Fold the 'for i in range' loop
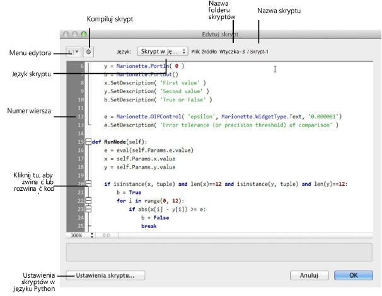 pyautogui.click(x=88, y=200)
